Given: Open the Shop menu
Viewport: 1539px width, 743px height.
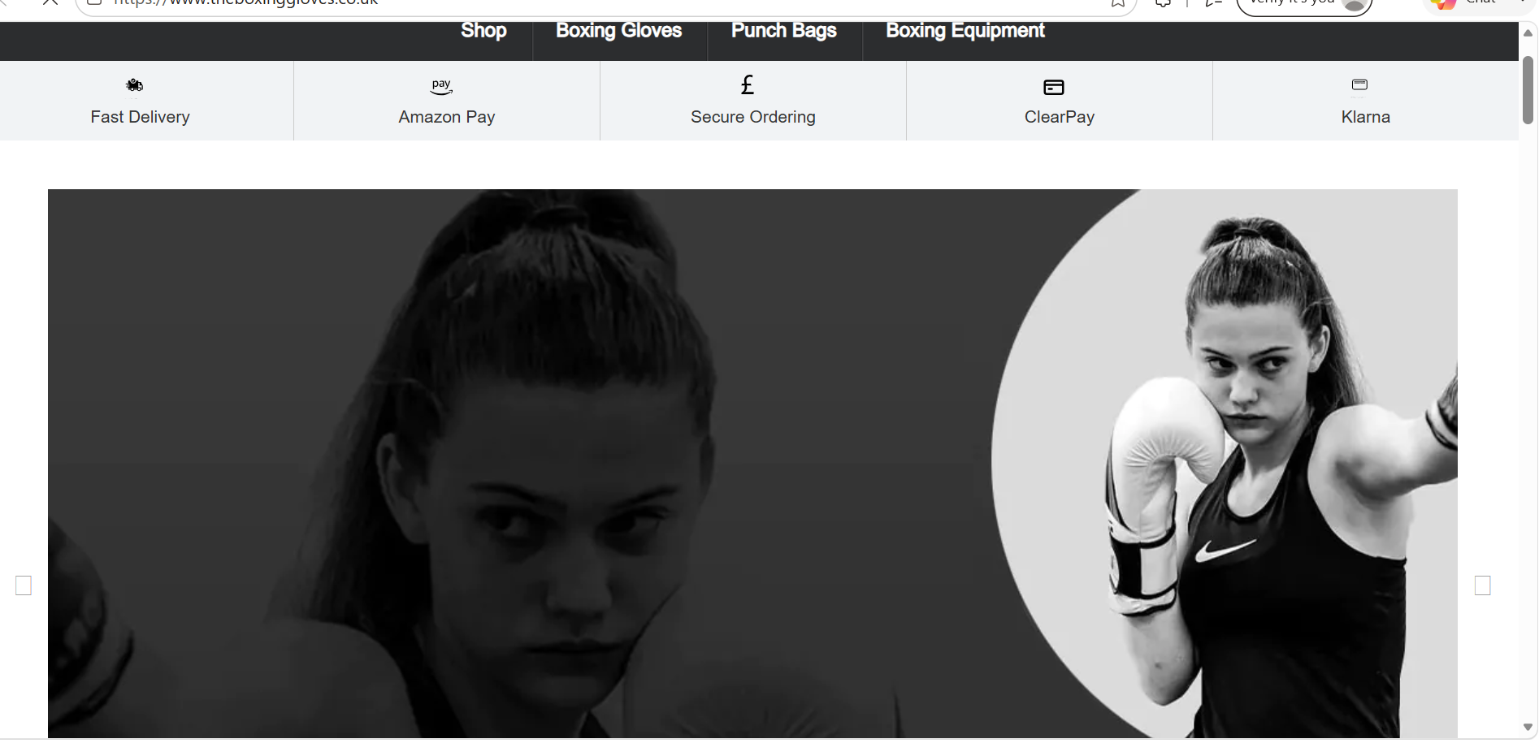Looking at the screenshot, I should (483, 31).
